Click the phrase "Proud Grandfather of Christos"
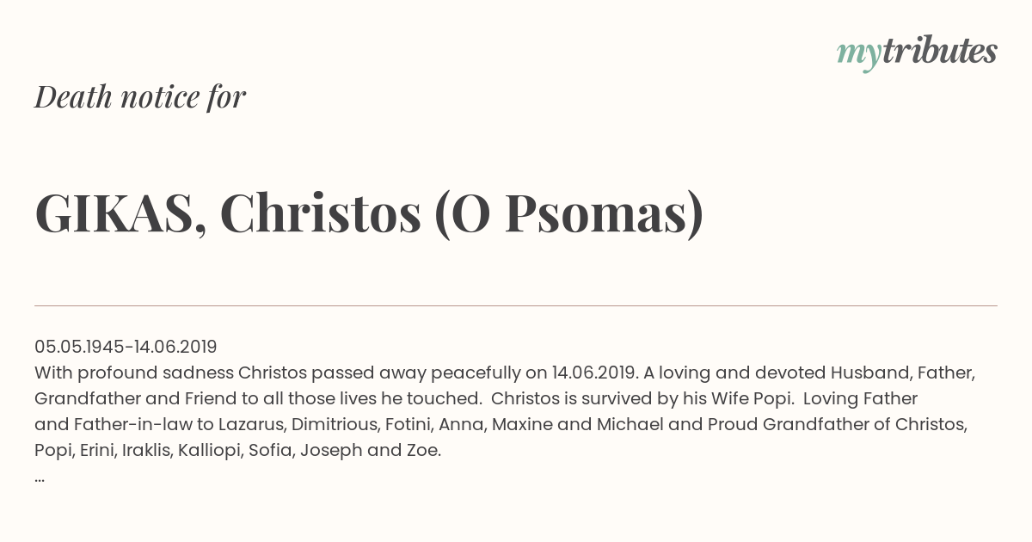Screen dimensions: 1032x542 point(863,425)
